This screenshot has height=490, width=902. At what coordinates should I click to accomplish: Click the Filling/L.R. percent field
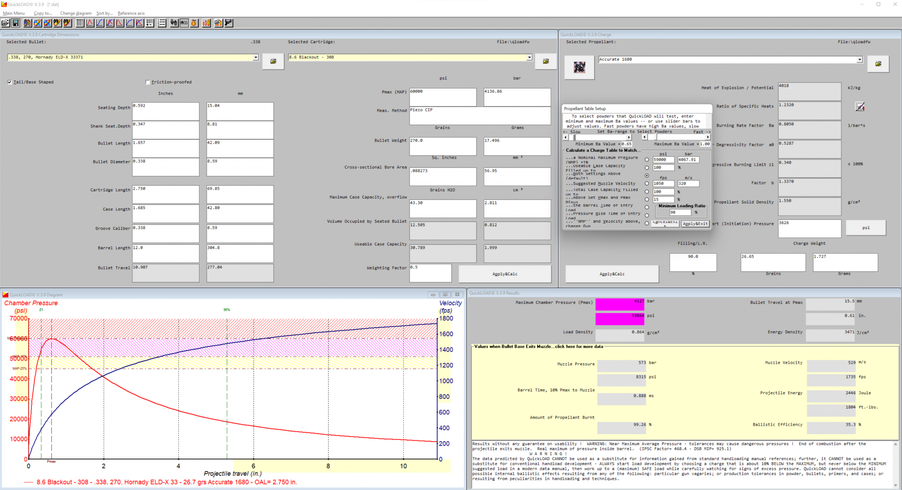[x=693, y=262]
